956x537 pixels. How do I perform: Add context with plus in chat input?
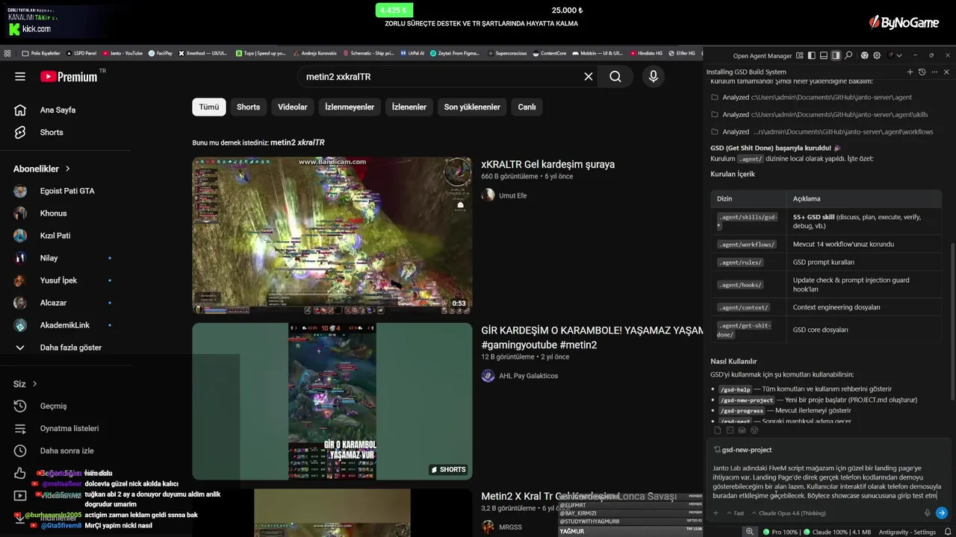[716, 513]
